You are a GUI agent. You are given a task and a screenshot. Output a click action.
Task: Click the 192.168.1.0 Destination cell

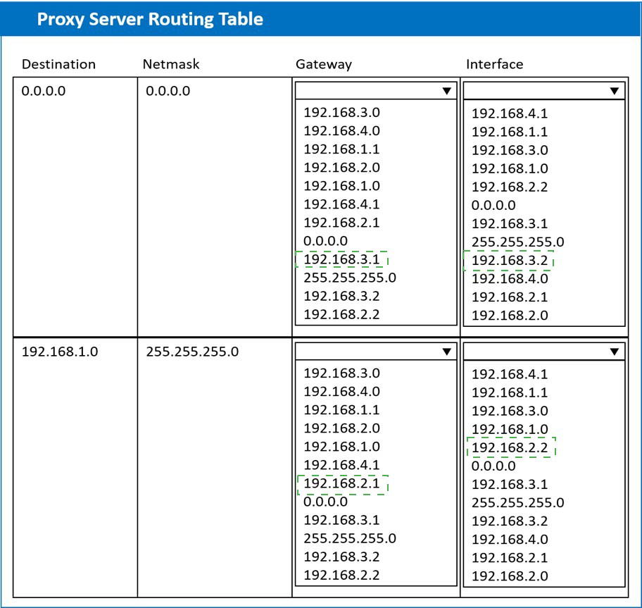[x=60, y=352]
